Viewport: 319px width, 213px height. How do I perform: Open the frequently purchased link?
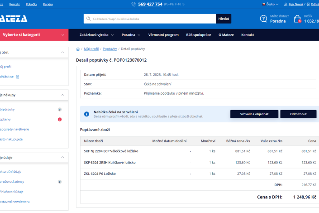[x=11, y=139]
